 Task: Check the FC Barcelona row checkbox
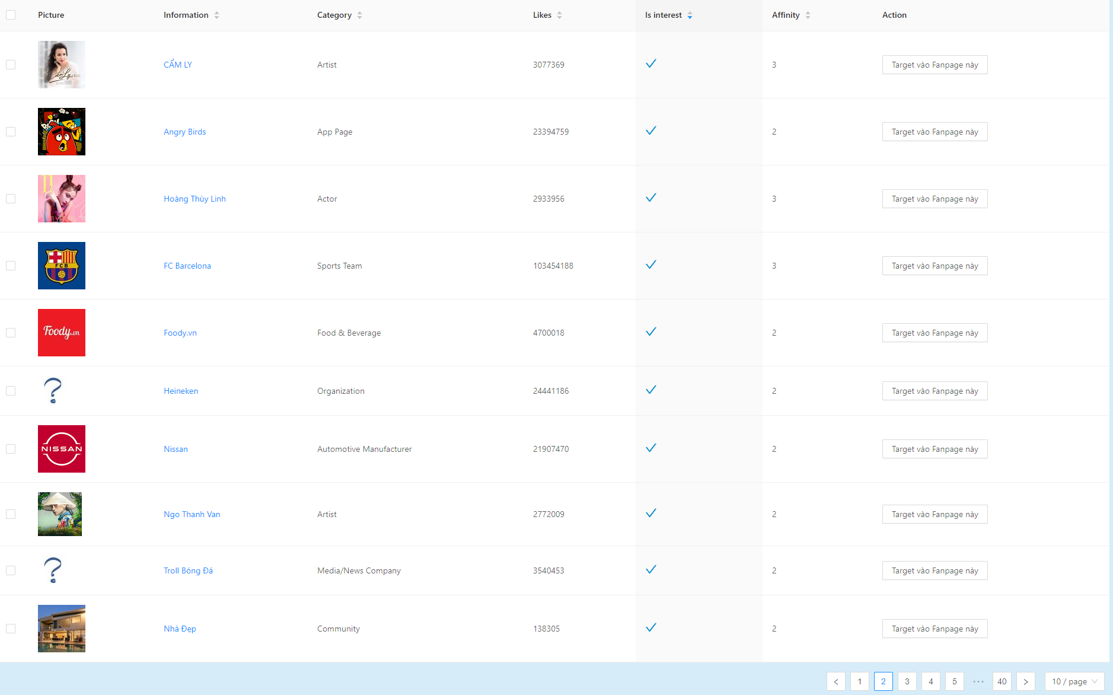pyautogui.click(x=11, y=266)
